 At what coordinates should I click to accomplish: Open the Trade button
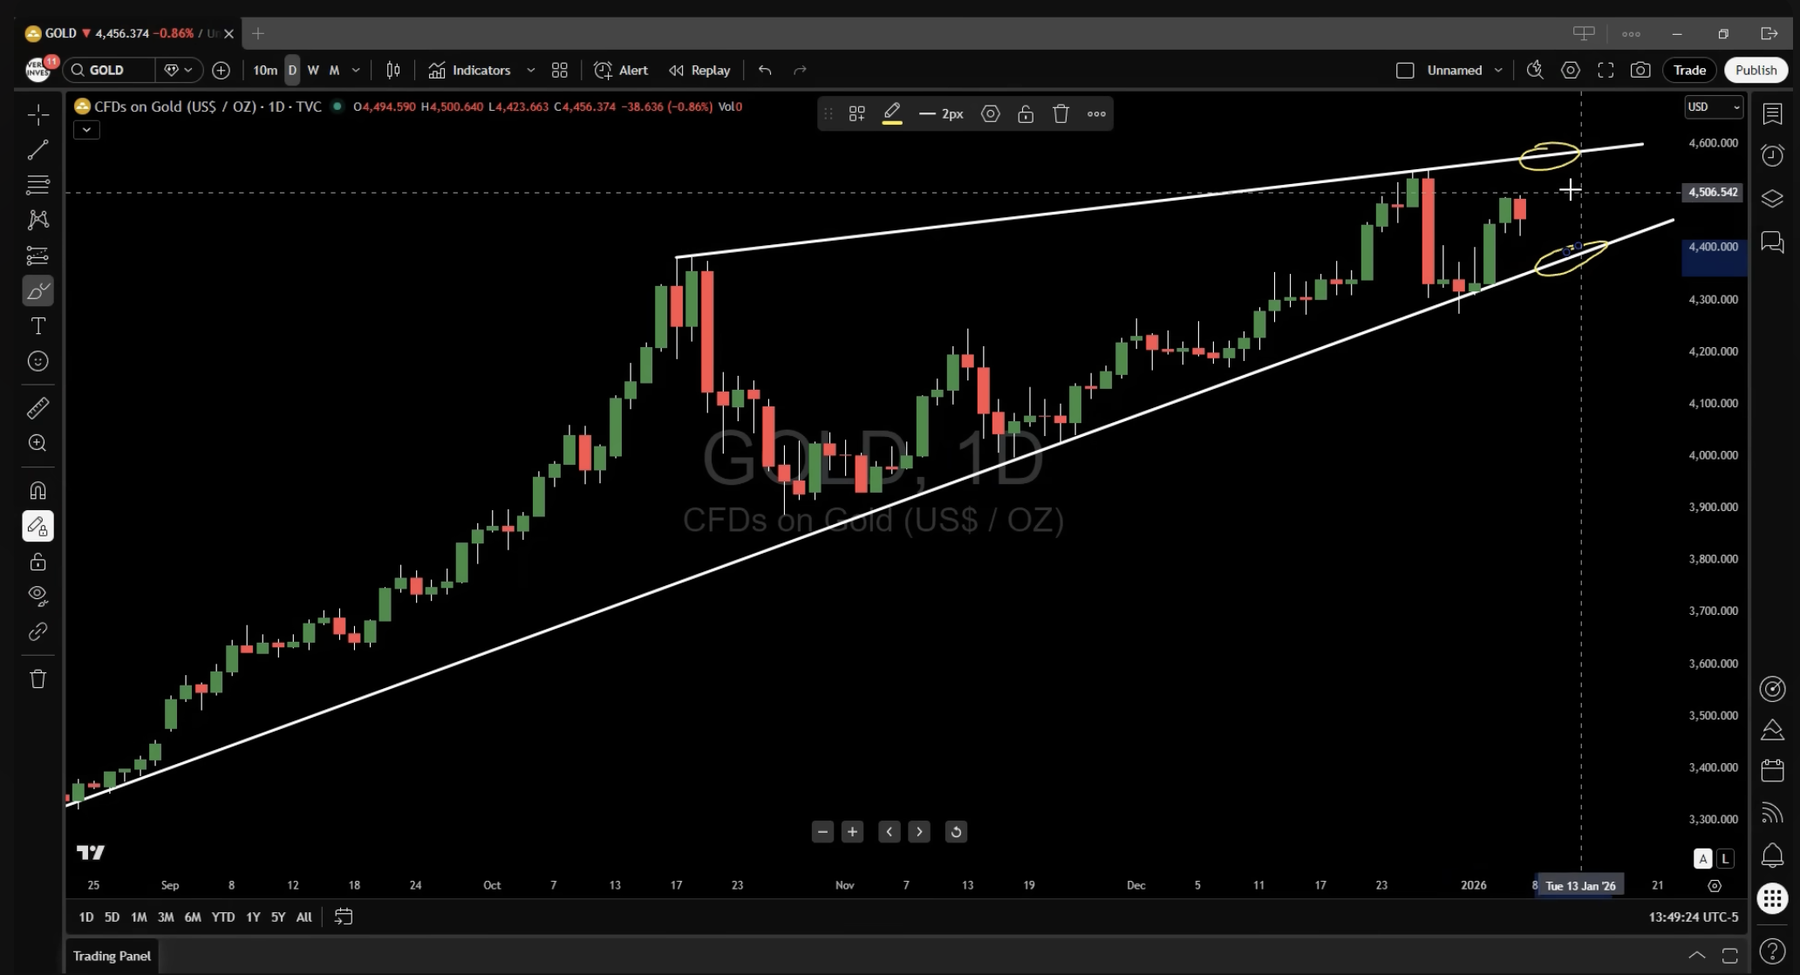coord(1689,70)
